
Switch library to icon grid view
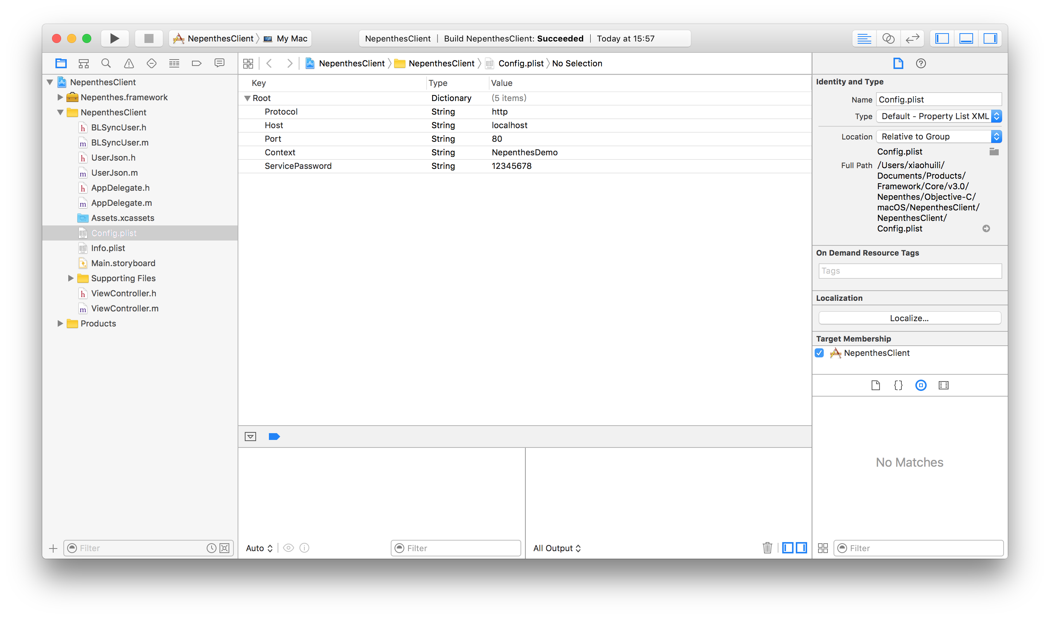click(x=823, y=548)
